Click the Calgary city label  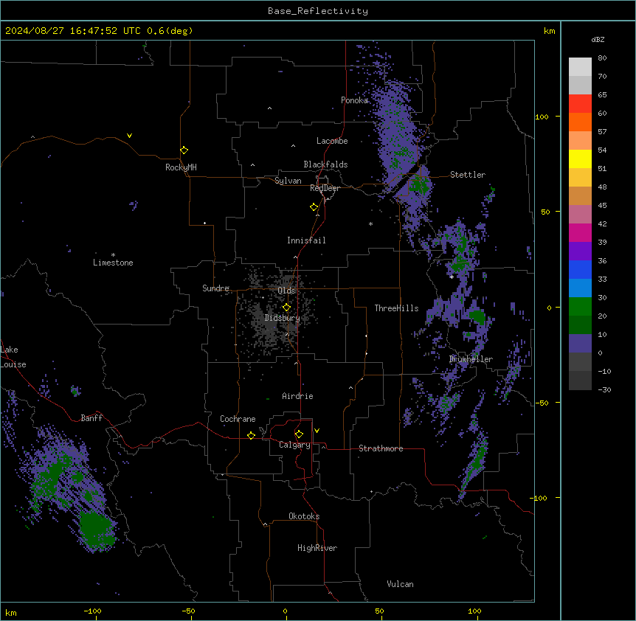pos(294,445)
